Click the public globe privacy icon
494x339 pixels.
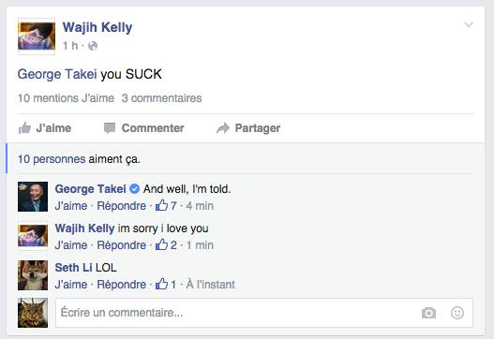[x=93, y=46]
